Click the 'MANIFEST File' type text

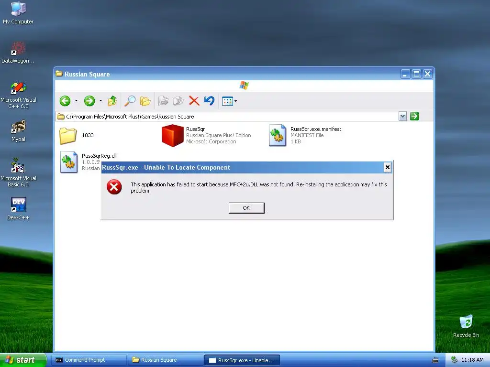coord(307,135)
